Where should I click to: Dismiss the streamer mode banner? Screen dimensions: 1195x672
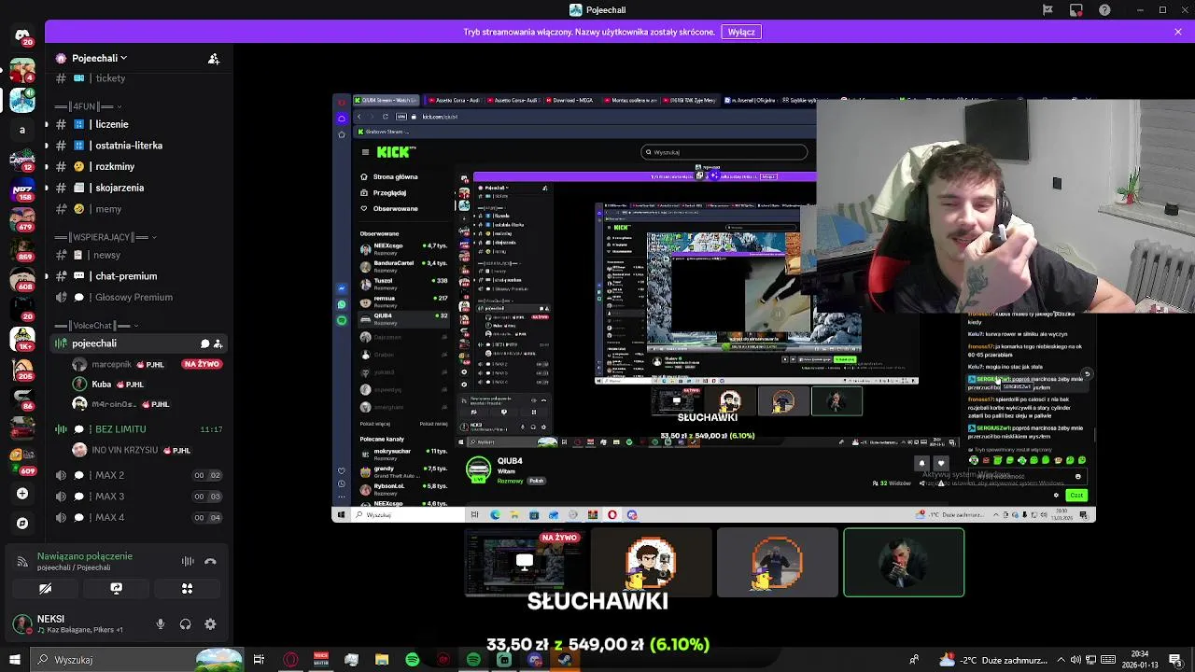click(1178, 32)
